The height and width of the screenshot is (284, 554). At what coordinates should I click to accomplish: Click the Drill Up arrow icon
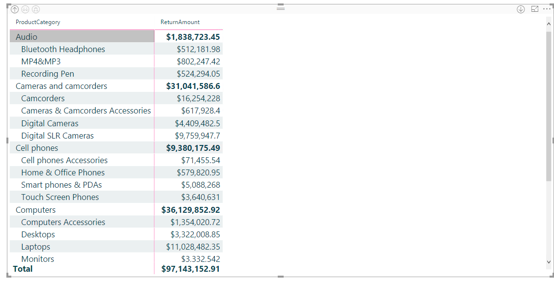pyautogui.click(x=15, y=9)
